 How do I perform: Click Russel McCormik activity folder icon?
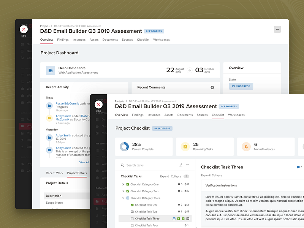pos(49,106)
